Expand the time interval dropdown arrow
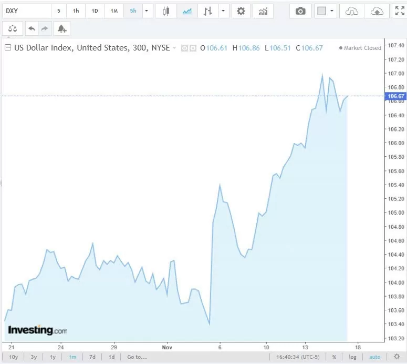Viewport: 407px width, 364px height. pos(146,11)
